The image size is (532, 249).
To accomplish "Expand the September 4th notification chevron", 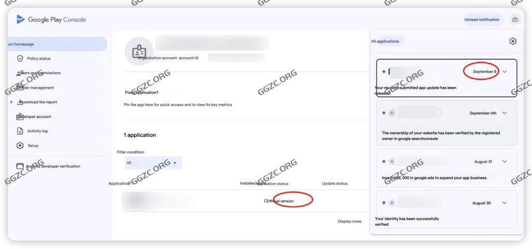I will tap(504, 113).
